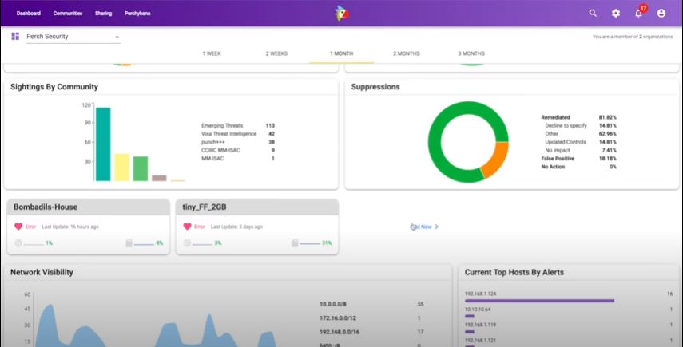683x347 pixels.
Task: Open the Communities menu
Action: pos(68,13)
